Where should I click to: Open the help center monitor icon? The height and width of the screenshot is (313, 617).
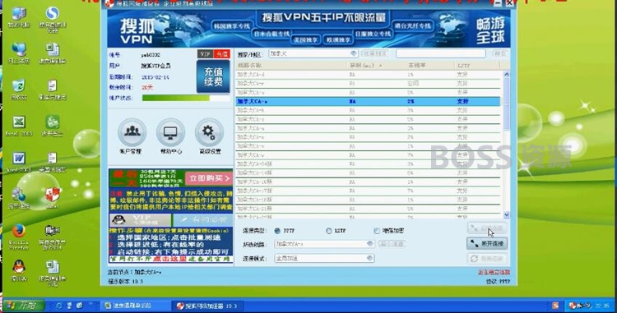(x=170, y=132)
